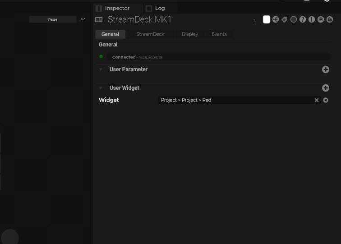Open the Display tab
The height and width of the screenshot is (244, 341).
(x=190, y=34)
